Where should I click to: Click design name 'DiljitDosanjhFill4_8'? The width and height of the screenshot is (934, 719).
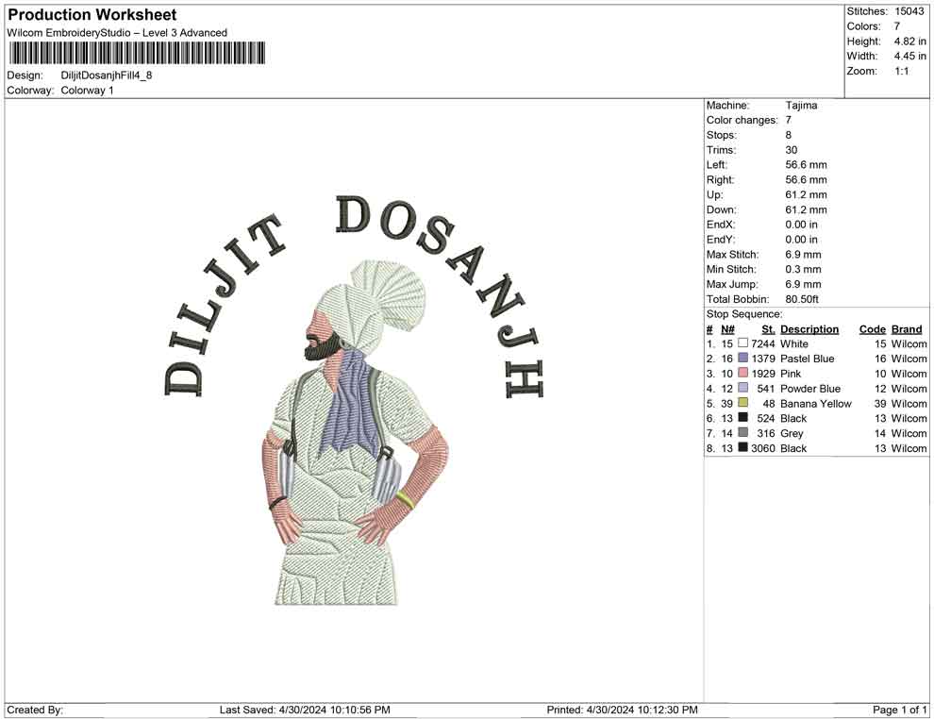(107, 75)
